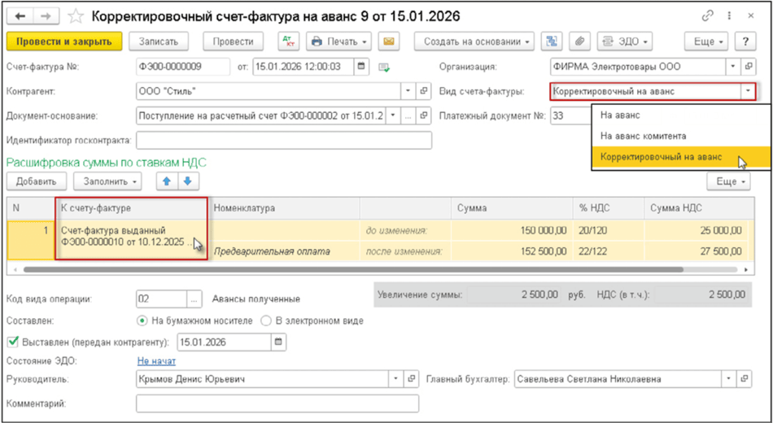Open the document structure icon
The image size is (773, 423).
[x=552, y=41]
